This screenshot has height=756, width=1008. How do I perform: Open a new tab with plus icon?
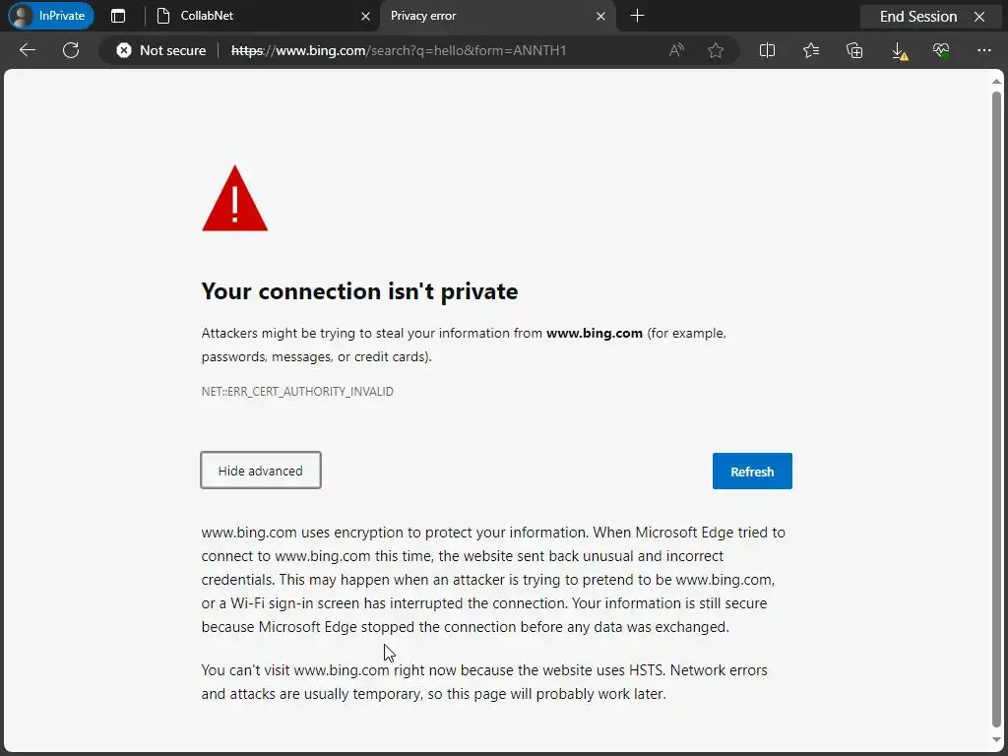click(637, 16)
